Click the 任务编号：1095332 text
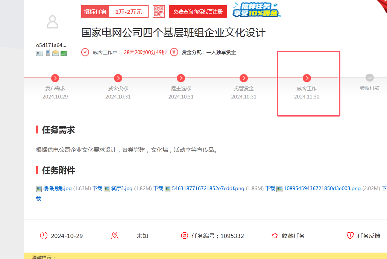Image resolution: width=387 pixels, height=259 pixels. (x=218, y=236)
